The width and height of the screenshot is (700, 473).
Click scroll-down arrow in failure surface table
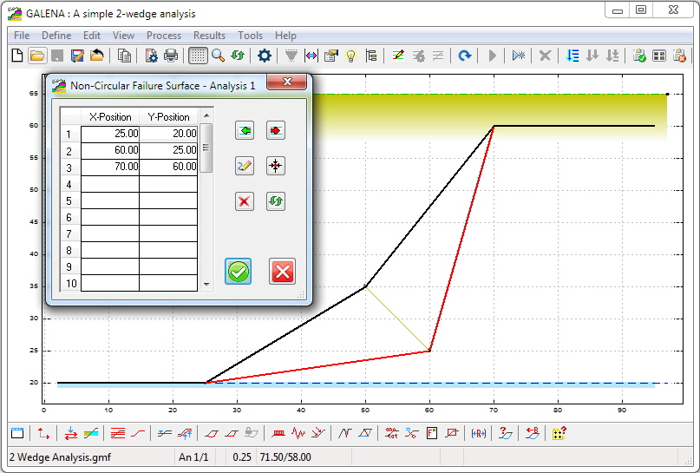coord(206,284)
